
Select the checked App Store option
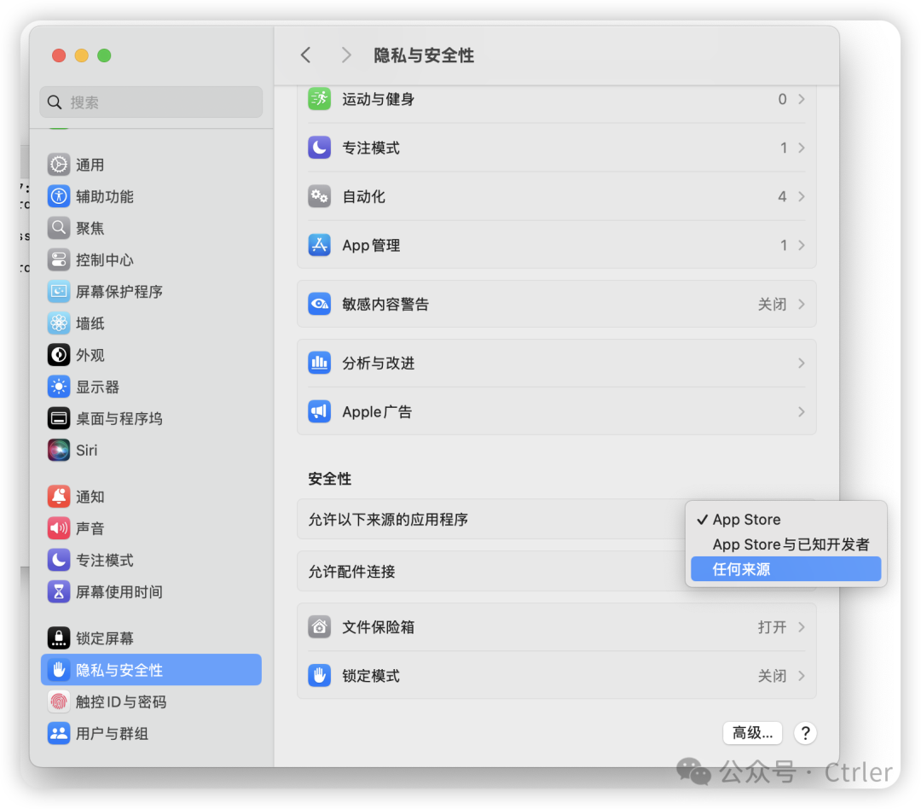[x=746, y=520]
